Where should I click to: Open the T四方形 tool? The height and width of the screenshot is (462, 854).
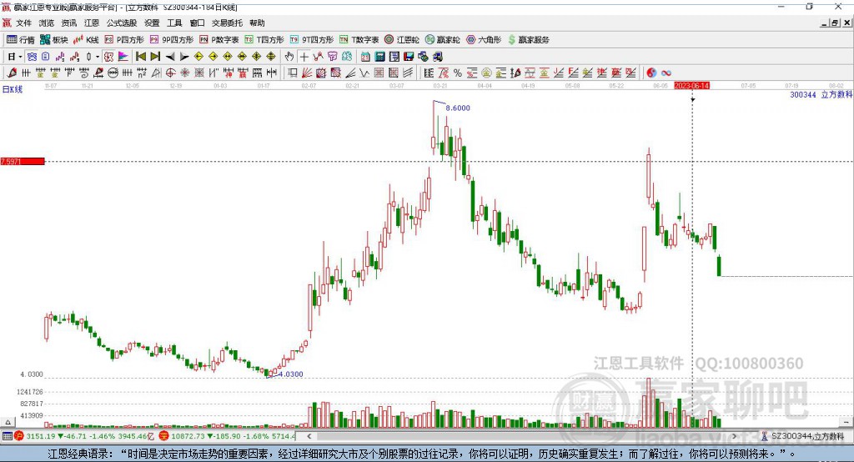[264, 40]
